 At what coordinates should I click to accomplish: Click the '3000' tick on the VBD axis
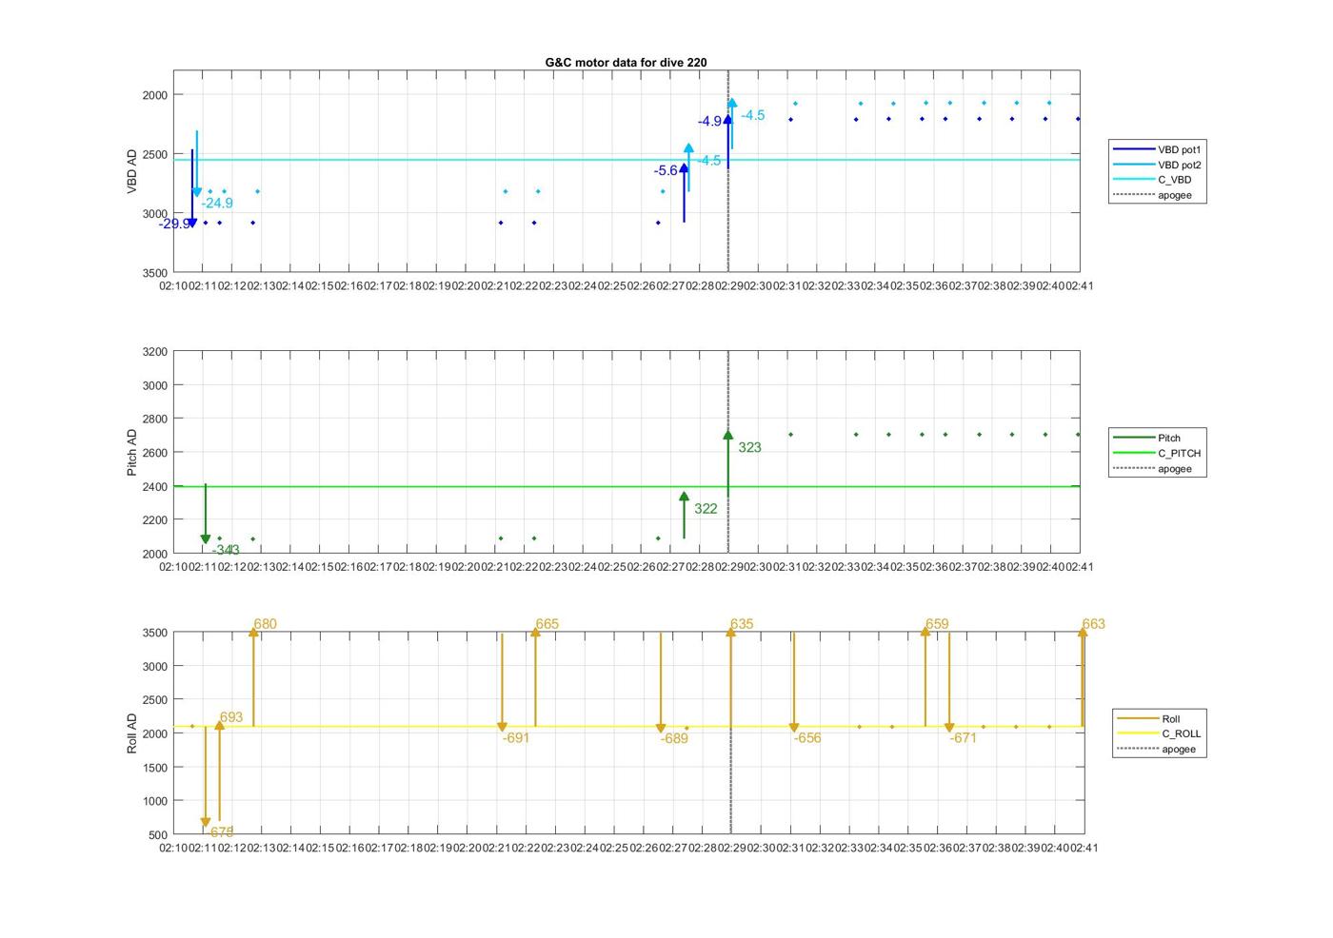pos(154,214)
